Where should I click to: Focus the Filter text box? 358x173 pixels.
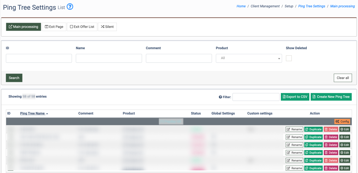click(256, 97)
